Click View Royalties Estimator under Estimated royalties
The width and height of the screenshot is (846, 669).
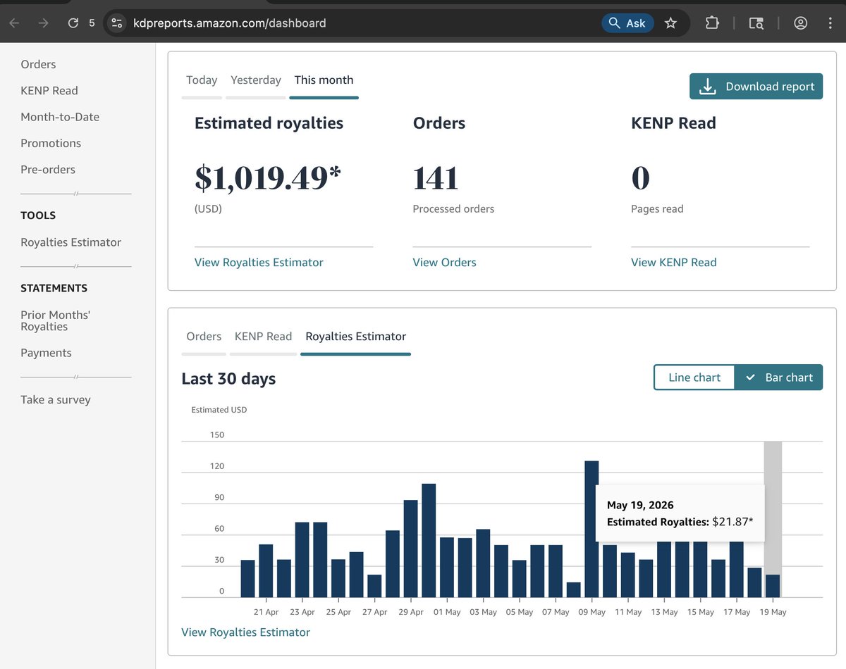[x=259, y=262]
